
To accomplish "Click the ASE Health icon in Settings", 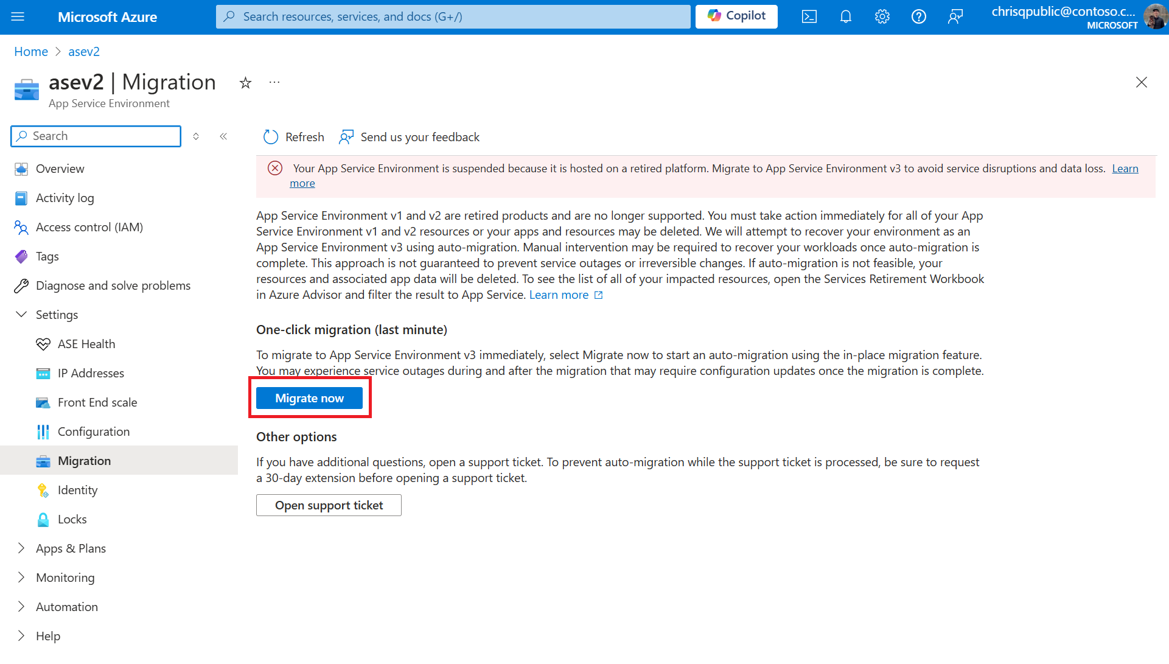I will pos(43,344).
